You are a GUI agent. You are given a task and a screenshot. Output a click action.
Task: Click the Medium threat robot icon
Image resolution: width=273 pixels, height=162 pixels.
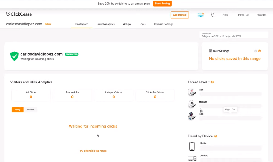[192, 104]
